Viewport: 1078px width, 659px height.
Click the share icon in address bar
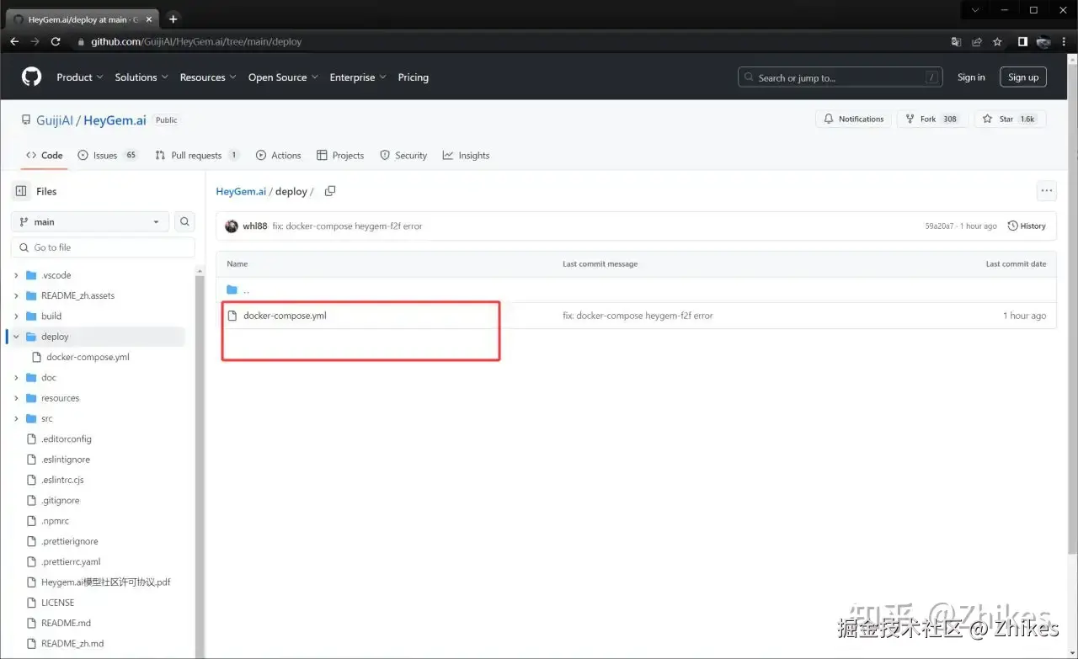(977, 41)
